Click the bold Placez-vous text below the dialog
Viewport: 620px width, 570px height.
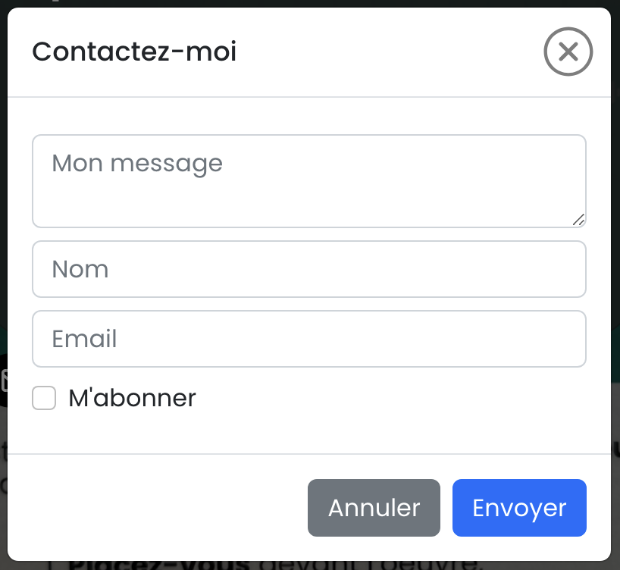(x=158, y=565)
